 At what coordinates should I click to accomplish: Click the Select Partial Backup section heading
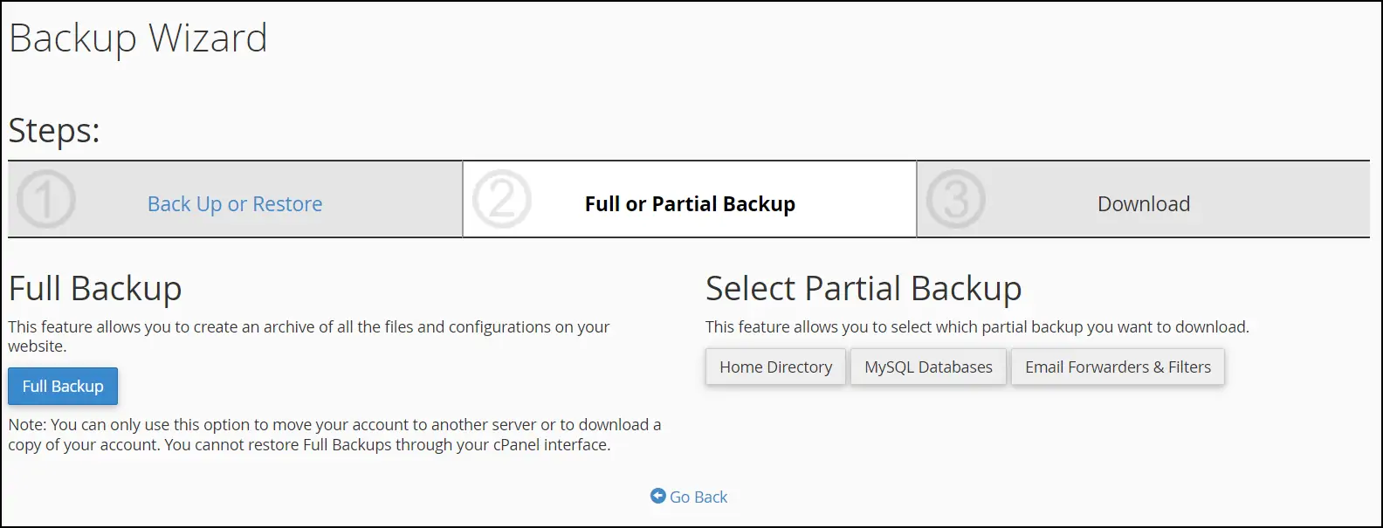tap(864, 289)
